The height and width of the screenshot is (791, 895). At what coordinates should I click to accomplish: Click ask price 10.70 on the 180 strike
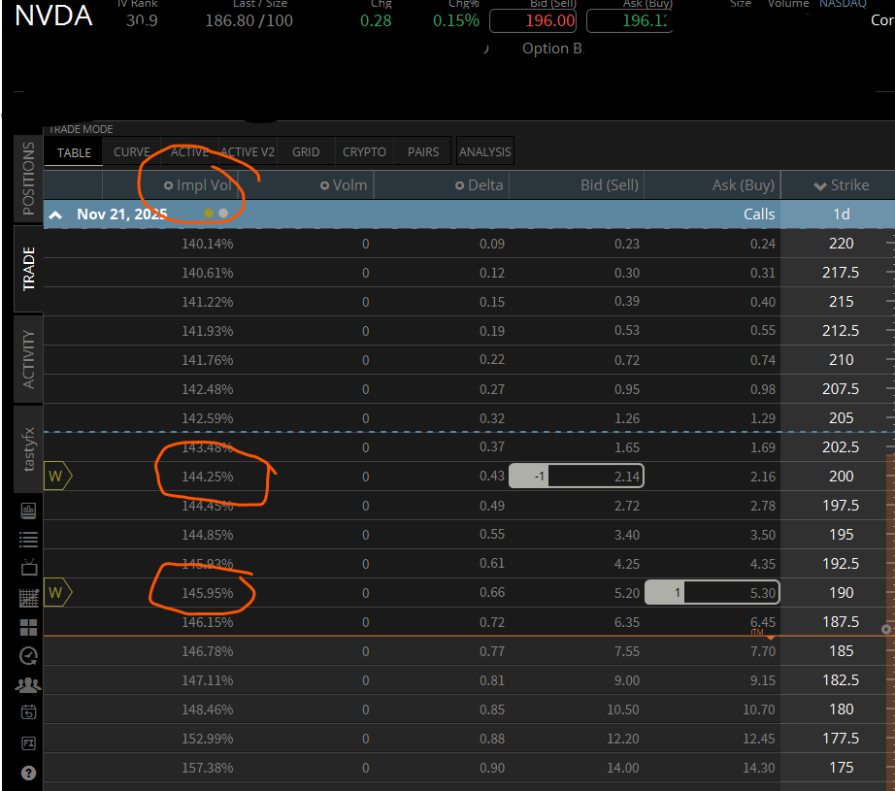coord(758,709)
